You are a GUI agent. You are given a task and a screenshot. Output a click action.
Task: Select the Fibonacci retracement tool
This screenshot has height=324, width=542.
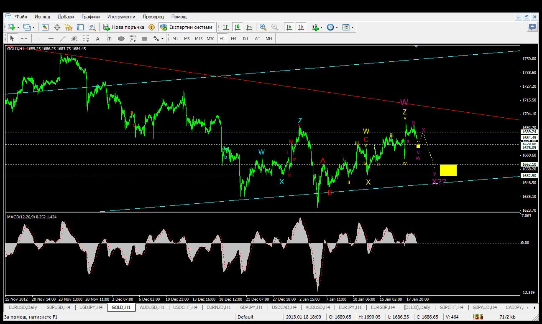point(86,38)
